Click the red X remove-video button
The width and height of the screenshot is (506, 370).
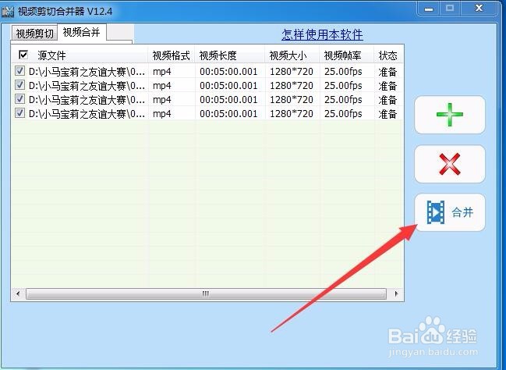tap(450, 164)
